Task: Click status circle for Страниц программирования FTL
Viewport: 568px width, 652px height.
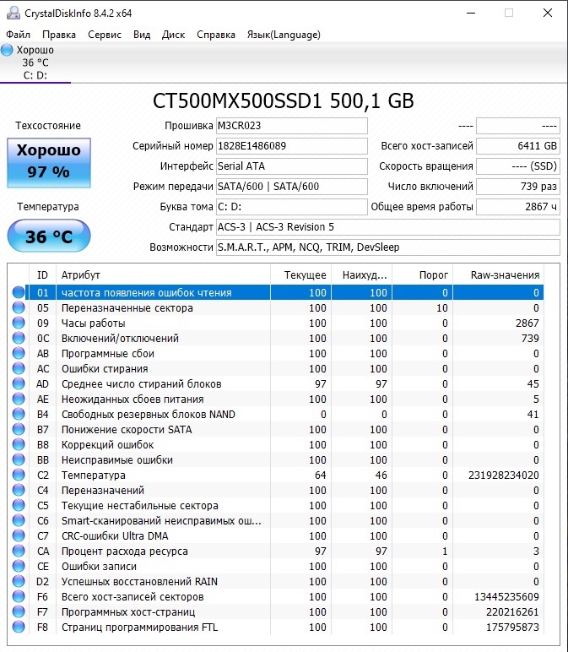Action: pyautogui.click(x=19, y=627)
